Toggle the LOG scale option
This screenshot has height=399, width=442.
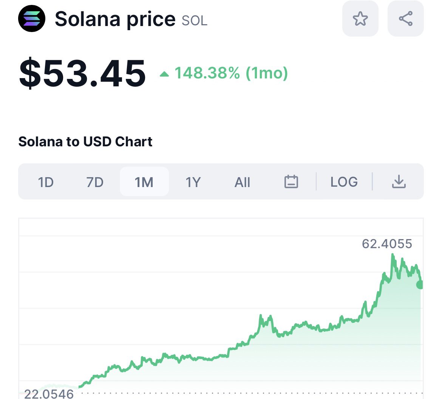[x=344, y=182]
